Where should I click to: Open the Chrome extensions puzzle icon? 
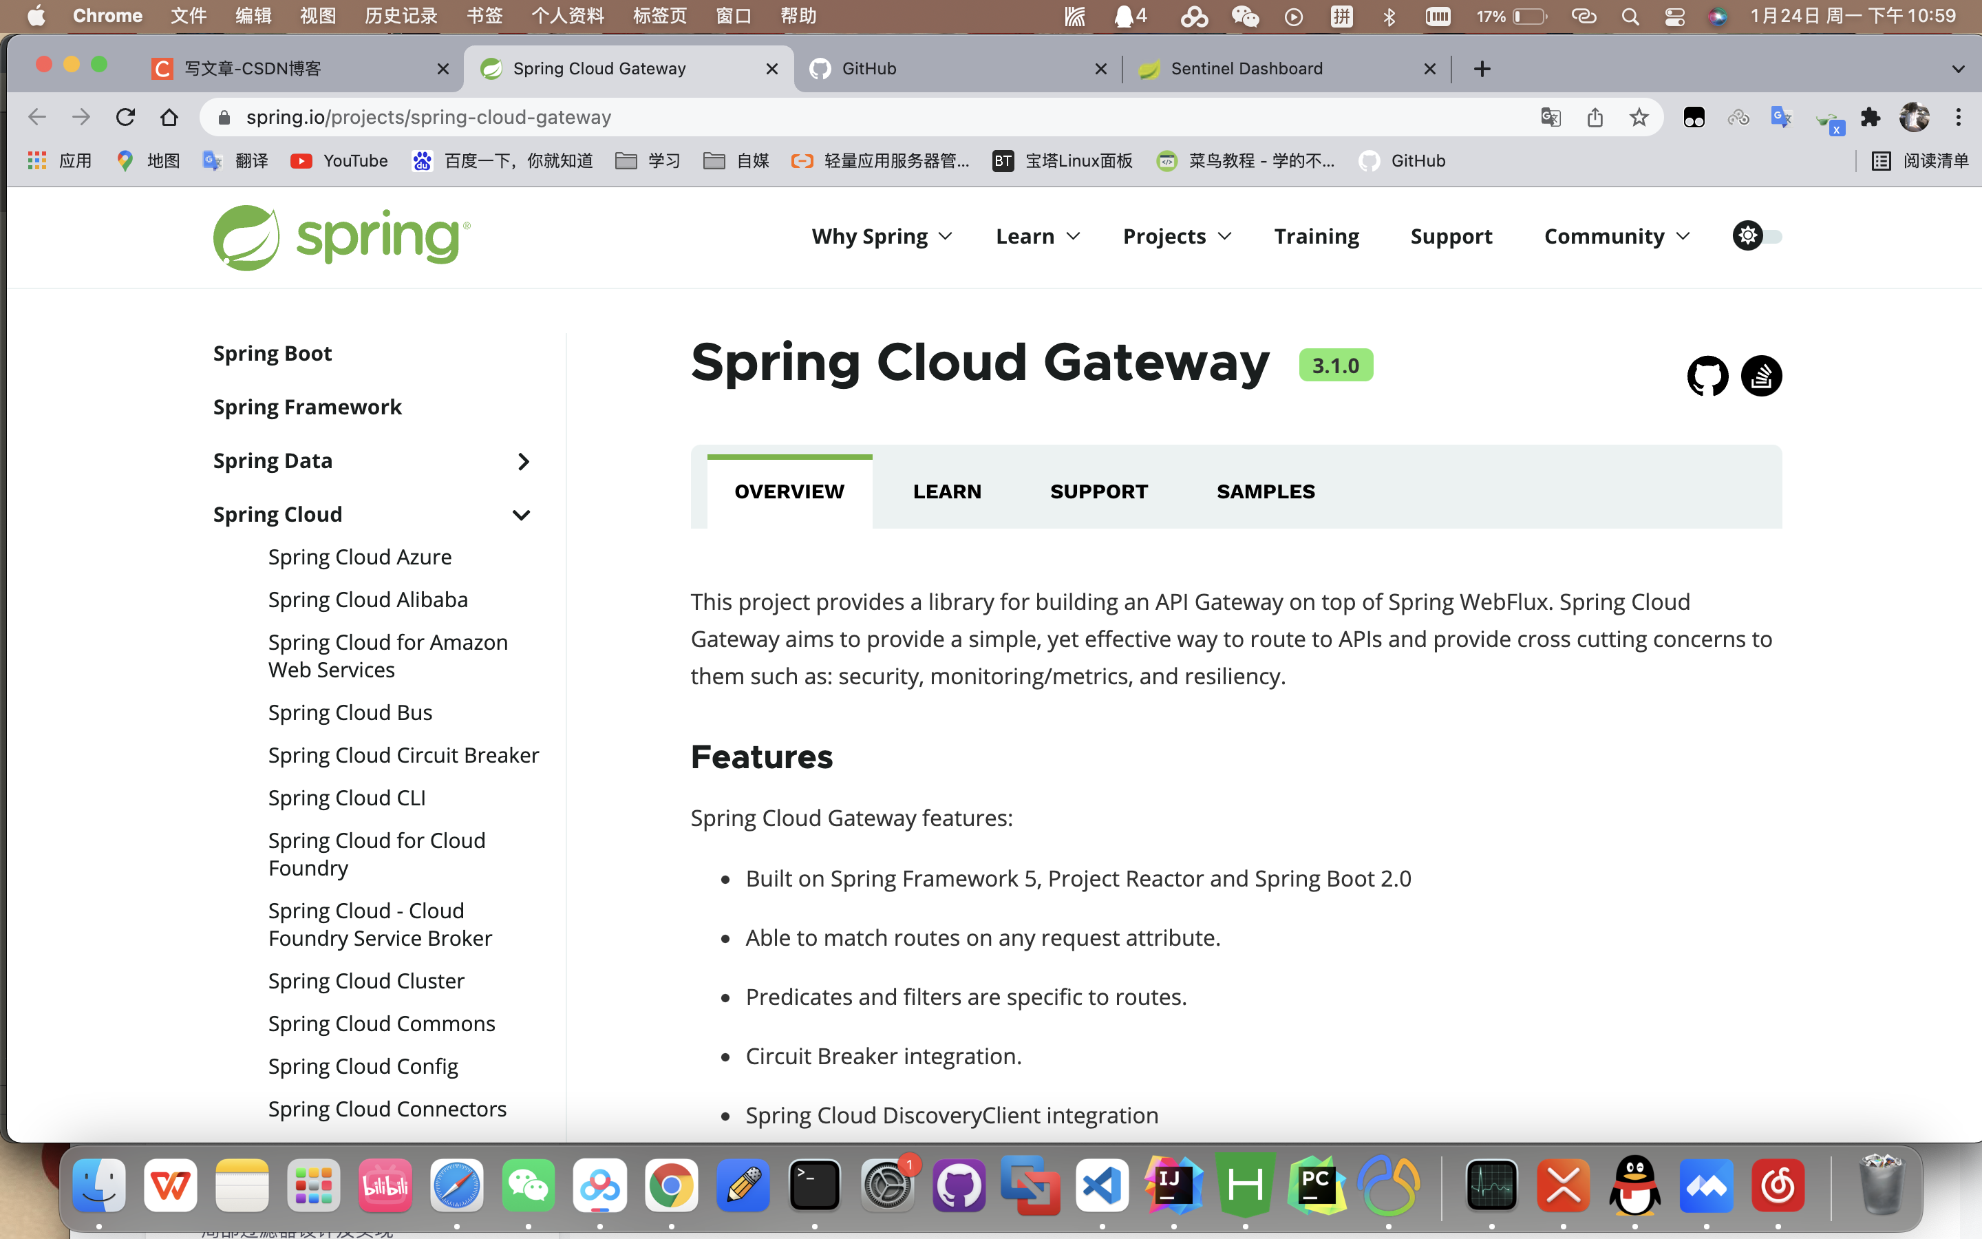click(1870, 117)
